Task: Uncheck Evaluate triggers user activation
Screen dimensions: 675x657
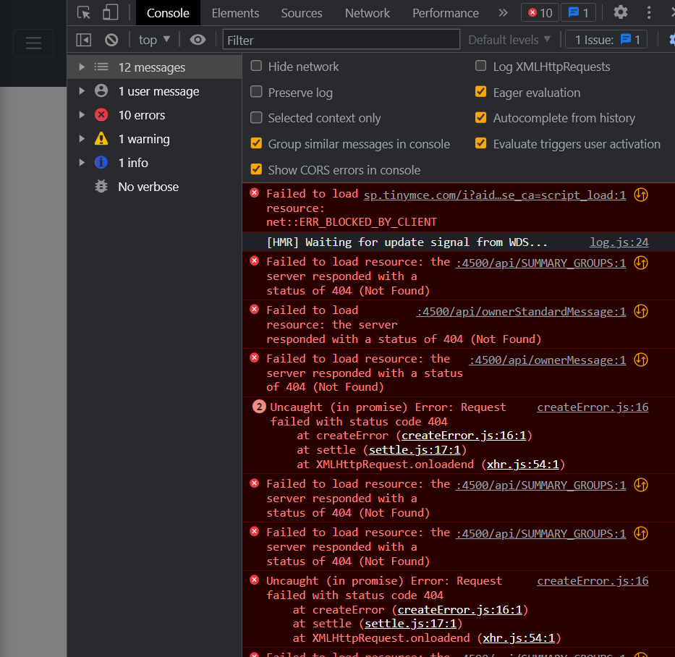Action: (x=481, y=143)
